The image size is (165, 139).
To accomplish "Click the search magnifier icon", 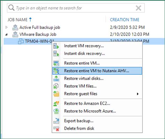I will [x=11, y=8].
